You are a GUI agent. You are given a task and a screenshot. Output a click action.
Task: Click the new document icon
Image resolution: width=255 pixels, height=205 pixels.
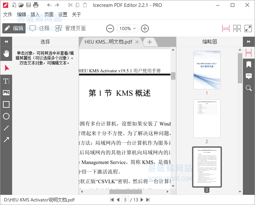tap(14, 5)
